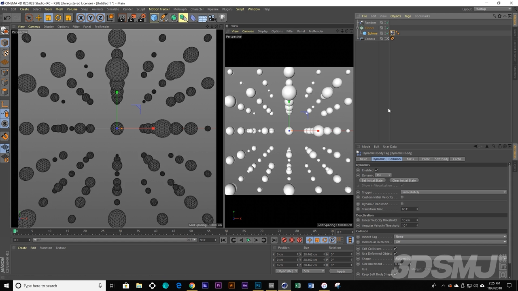Enable Dynamic Transition checkbox

pyautogui.click(x=402, y=204)
